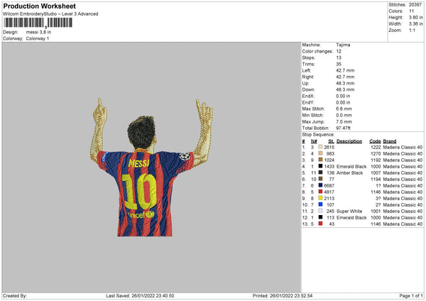The image size is (426, 301).
Task: Click the Height value 3.80 in
Action: pos(415,17)
